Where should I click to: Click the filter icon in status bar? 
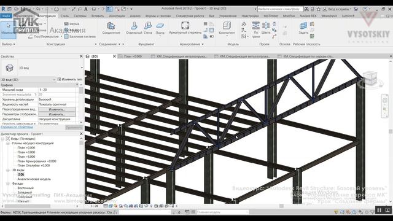[x=373, y=212]
